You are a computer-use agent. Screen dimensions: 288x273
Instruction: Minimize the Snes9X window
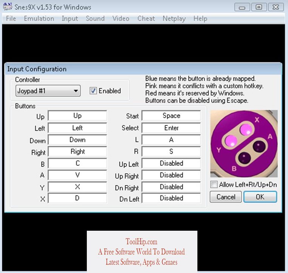tap(242, 7)
